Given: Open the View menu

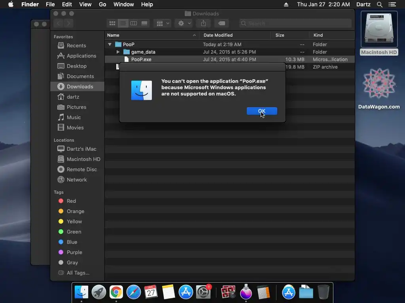Looking at the screenshot, I should pyautogui.click(x=85, y=4).
